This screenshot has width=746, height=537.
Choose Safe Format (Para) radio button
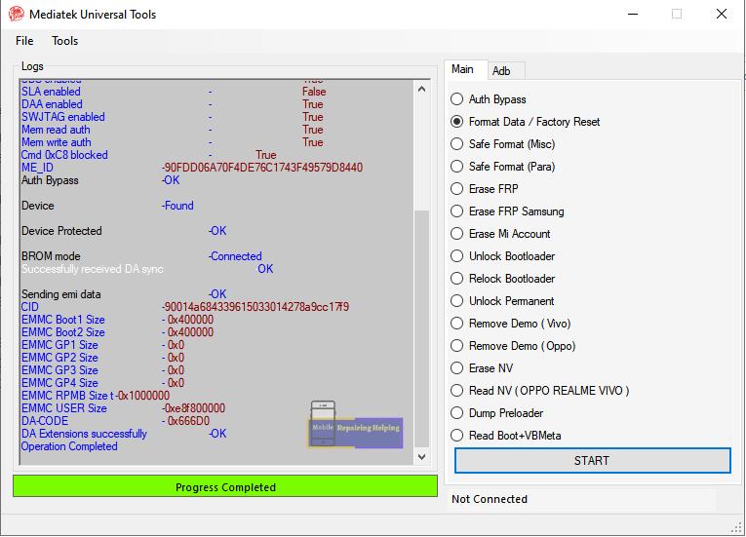pos(503,167)
